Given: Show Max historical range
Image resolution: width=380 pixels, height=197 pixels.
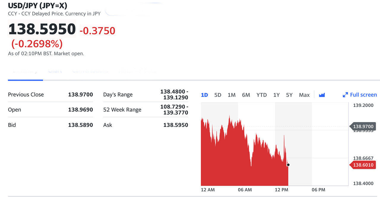Looking at the screenshot, I should [304, 95].
